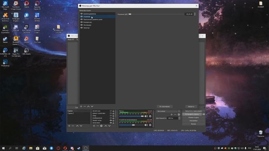Pause the recording with the pause icon

[x=203, y=115]
